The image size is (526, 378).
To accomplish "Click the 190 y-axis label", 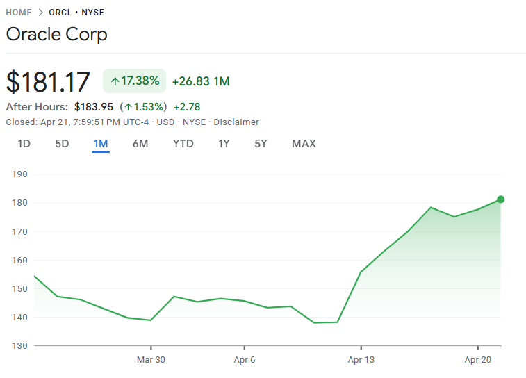I will 19,174.
